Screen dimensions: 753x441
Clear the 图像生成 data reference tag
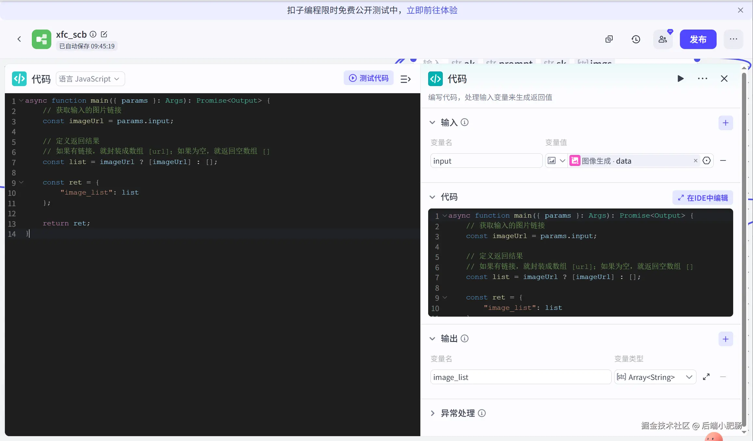[696, 161]
